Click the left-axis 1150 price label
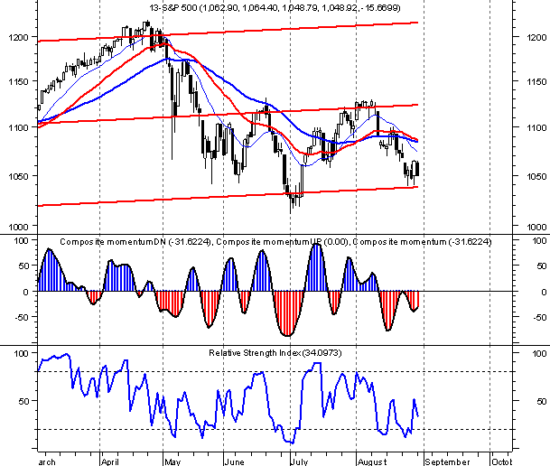 18,81
